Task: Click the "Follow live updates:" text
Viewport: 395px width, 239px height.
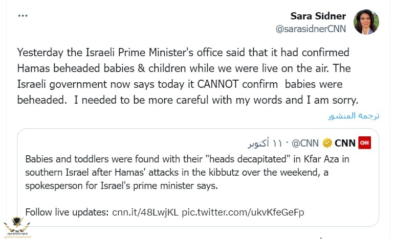Action: coord(67,211)
